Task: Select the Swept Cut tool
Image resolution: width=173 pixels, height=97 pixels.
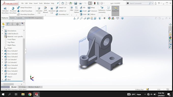Action: click(x=61, y=7)
